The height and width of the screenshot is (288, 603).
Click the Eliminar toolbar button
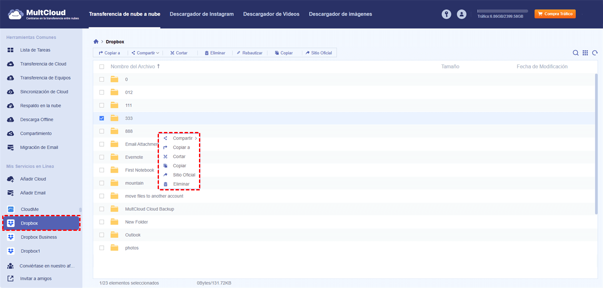coord(215,53)
